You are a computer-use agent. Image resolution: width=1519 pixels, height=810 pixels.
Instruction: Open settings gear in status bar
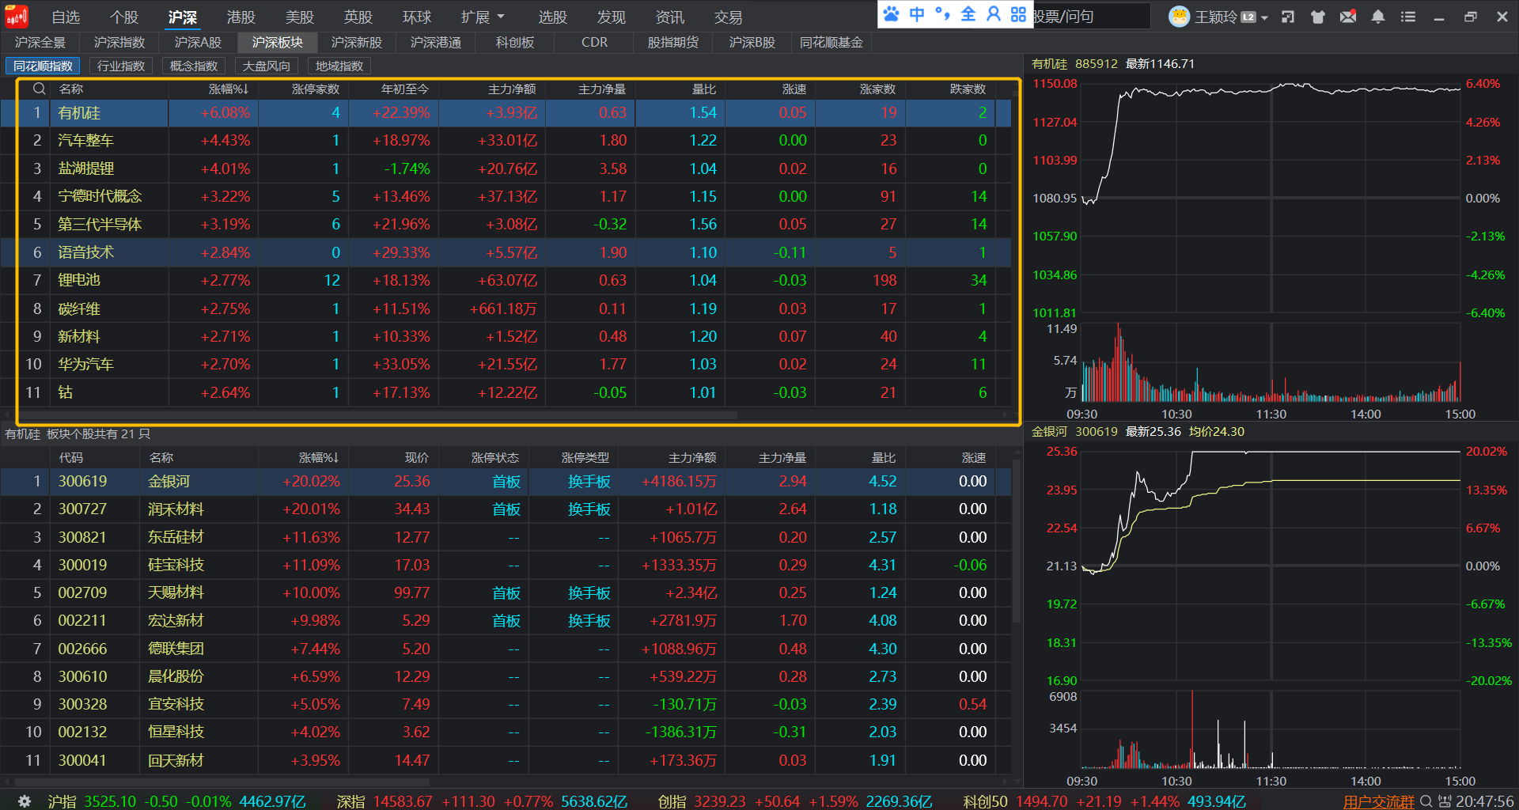pyautogui.click(x=25, y=801)
